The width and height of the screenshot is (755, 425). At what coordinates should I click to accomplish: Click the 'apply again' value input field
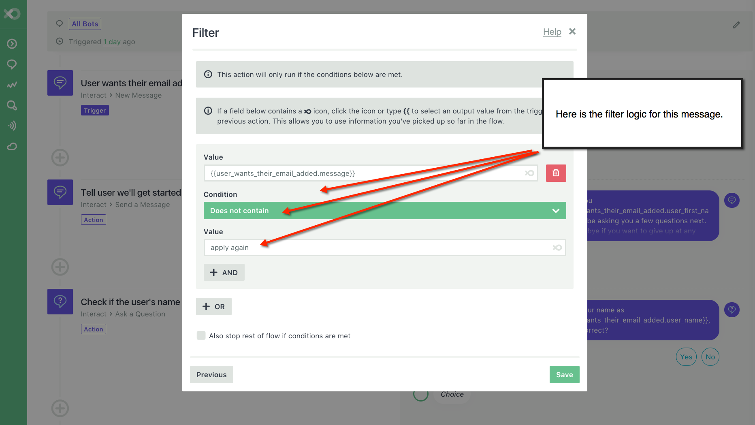[x=377, y=248]
